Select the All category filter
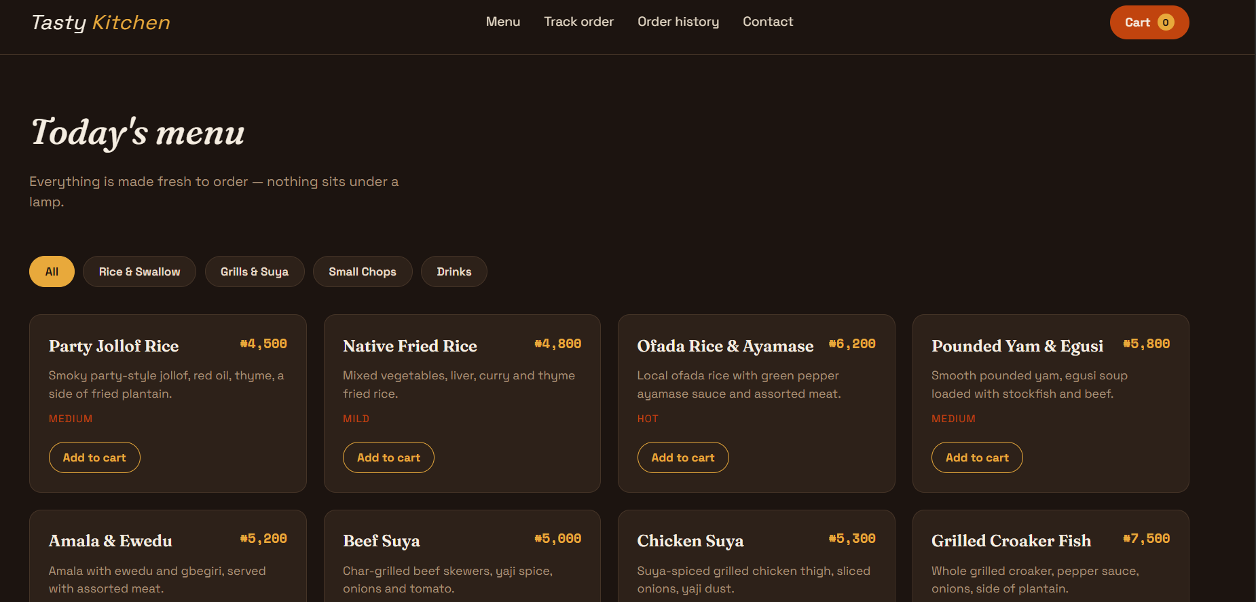 click(52, 271)
